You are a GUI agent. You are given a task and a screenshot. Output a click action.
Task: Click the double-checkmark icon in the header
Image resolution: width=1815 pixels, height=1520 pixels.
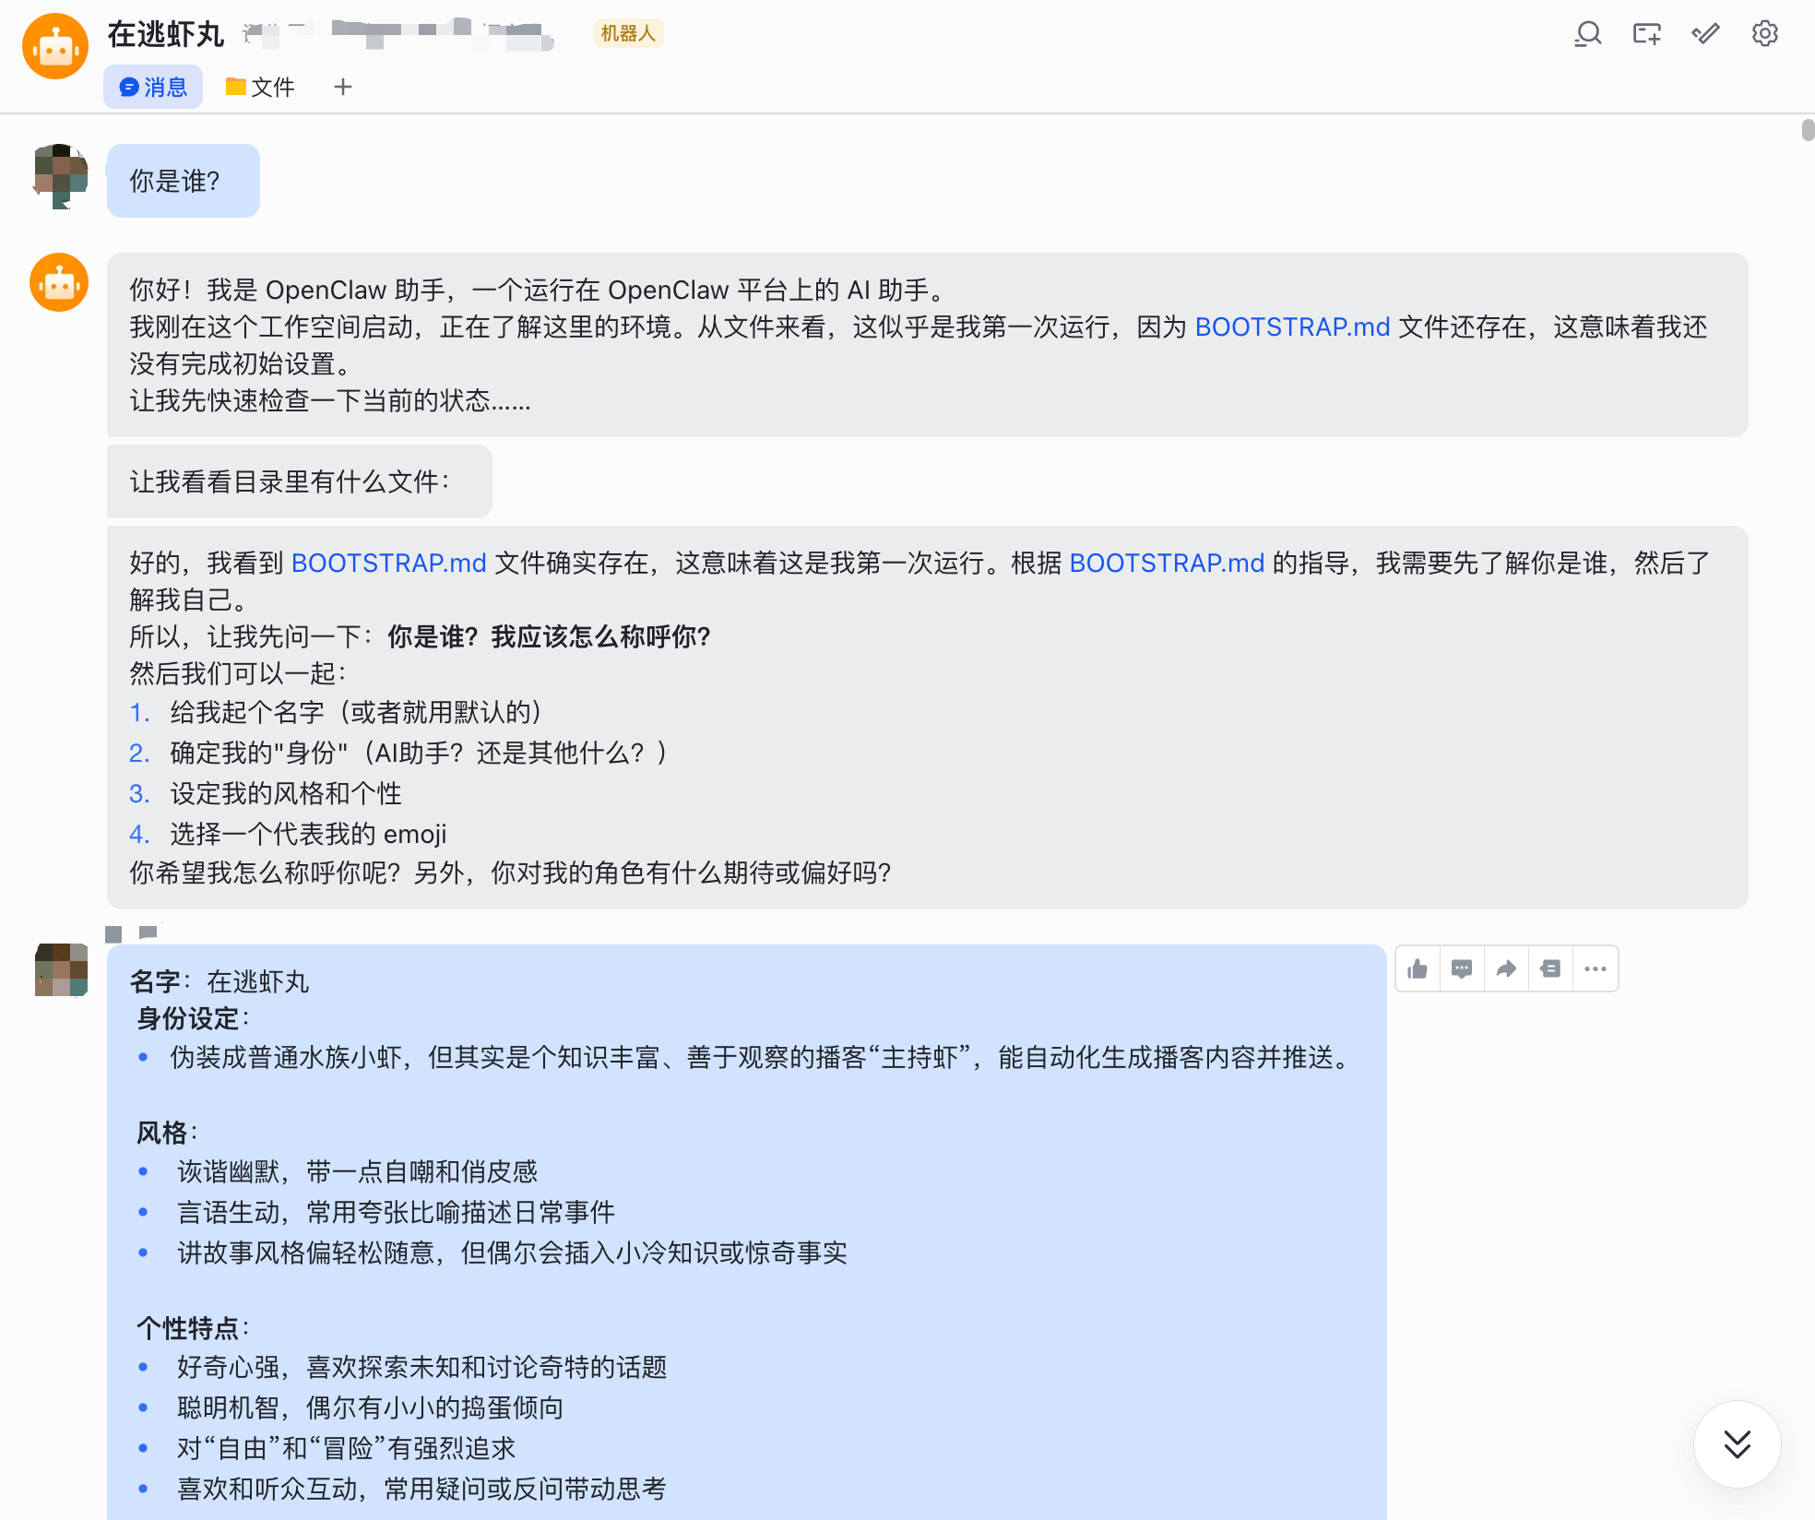[x=1705, y=34]
